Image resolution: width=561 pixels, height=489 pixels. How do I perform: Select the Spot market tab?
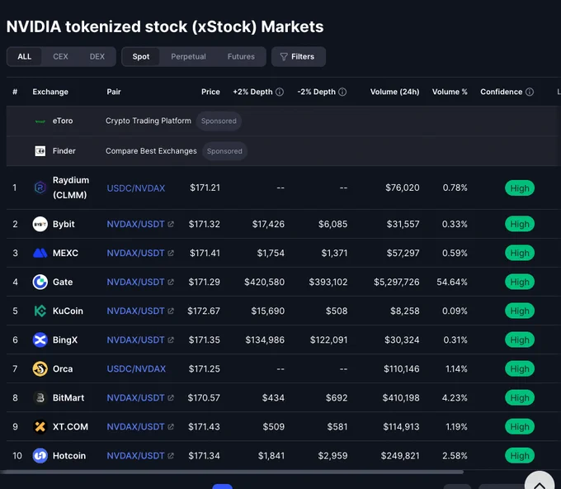[141, 57]
